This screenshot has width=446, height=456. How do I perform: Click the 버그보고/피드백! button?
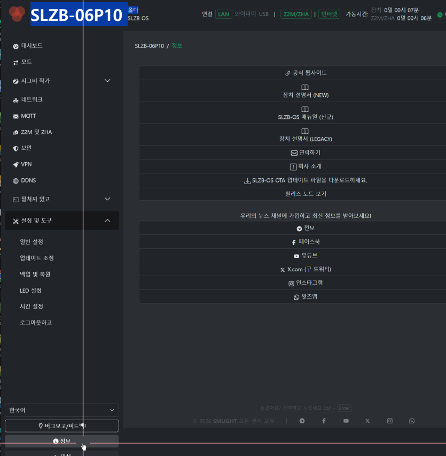pyautogui.click(x=62, y=425)
